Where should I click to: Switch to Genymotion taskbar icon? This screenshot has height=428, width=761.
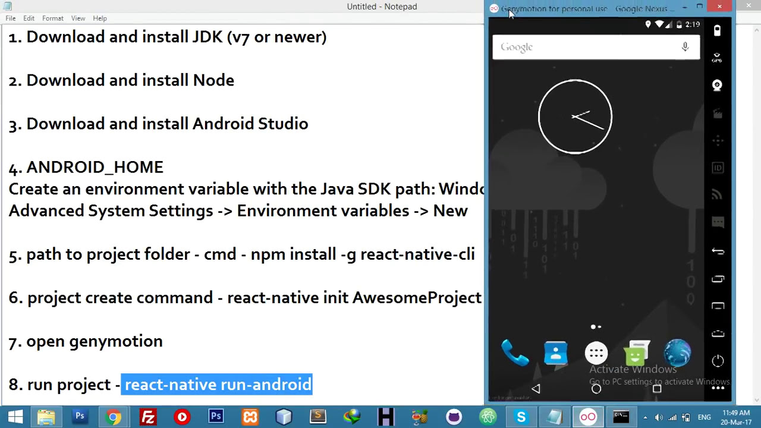588,417
